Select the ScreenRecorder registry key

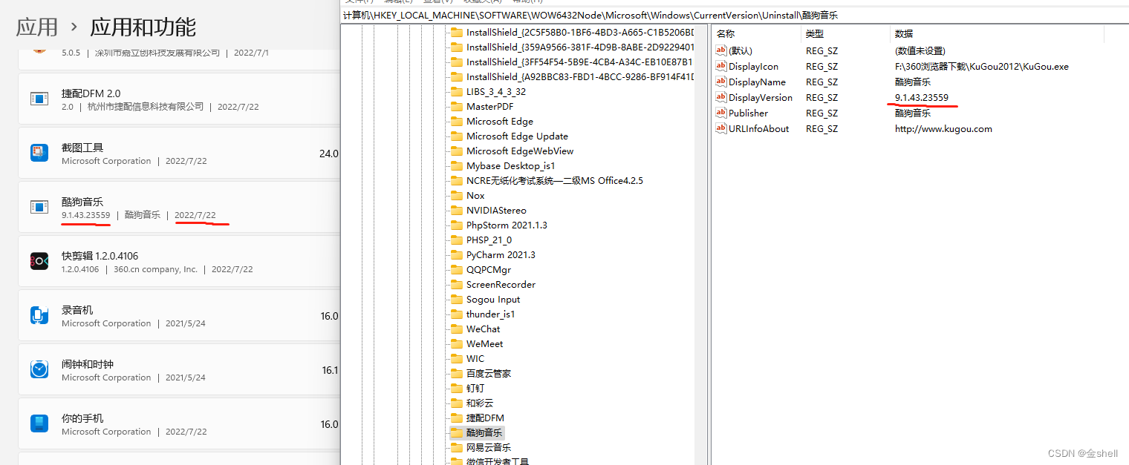click(501, 285)
